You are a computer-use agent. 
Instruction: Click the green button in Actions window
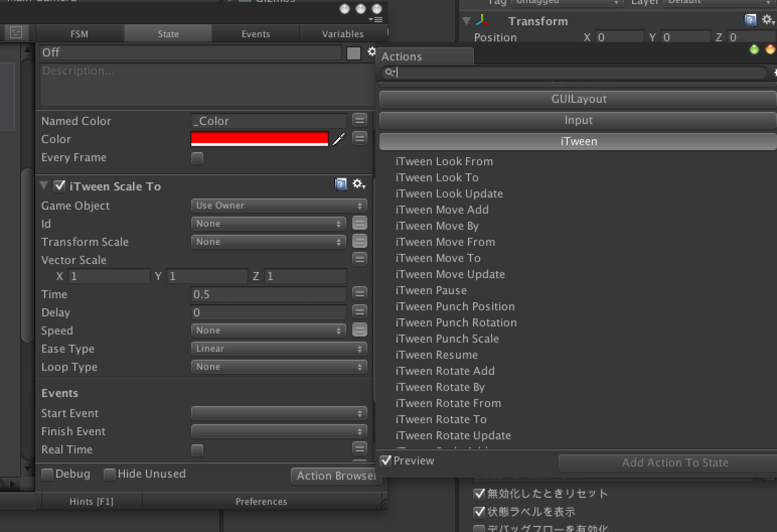754,49
